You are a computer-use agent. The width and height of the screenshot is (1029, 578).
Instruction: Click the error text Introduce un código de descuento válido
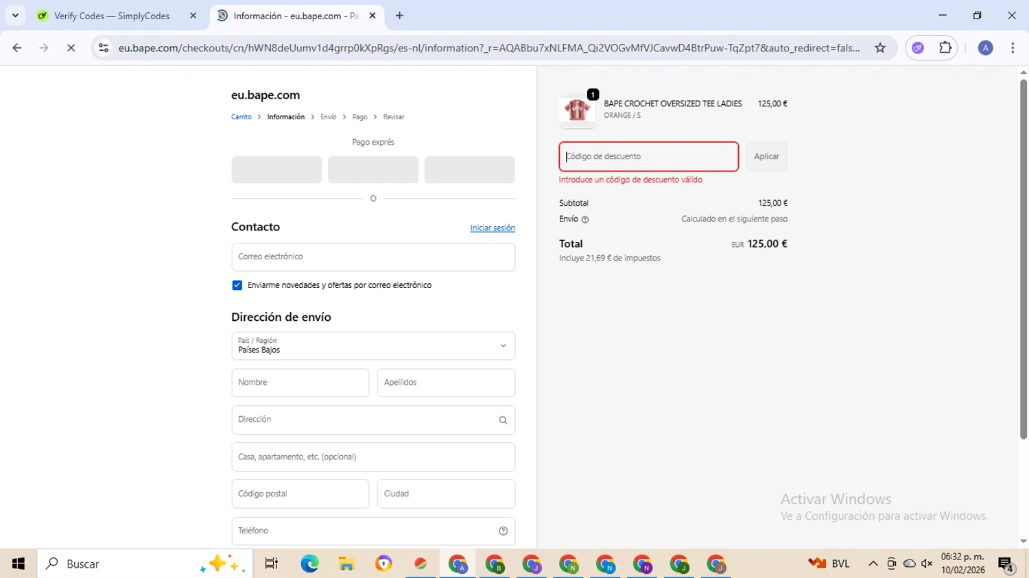tap(630, 180)
